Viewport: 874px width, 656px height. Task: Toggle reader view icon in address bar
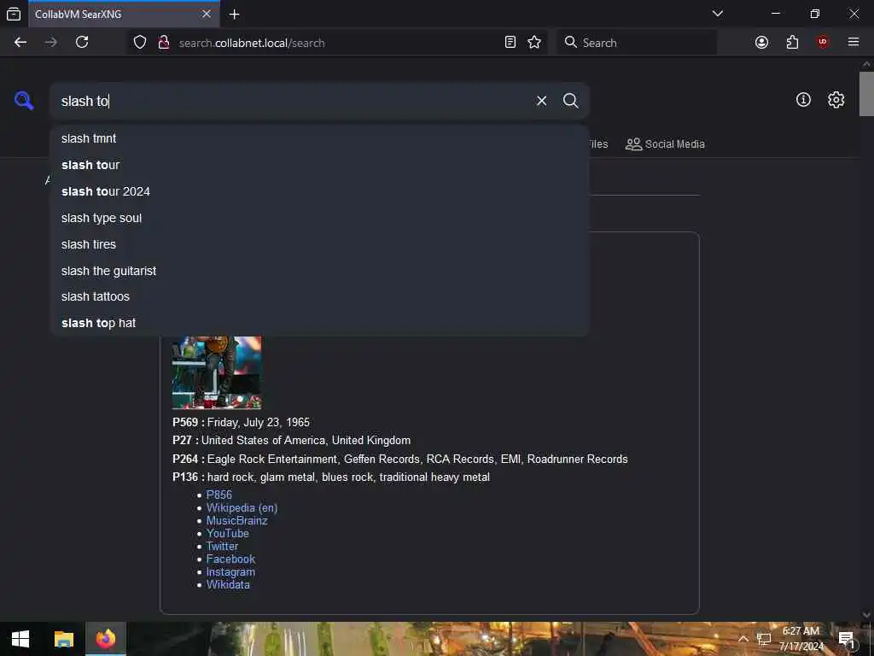pyautogui.click(x=510, y=43)
